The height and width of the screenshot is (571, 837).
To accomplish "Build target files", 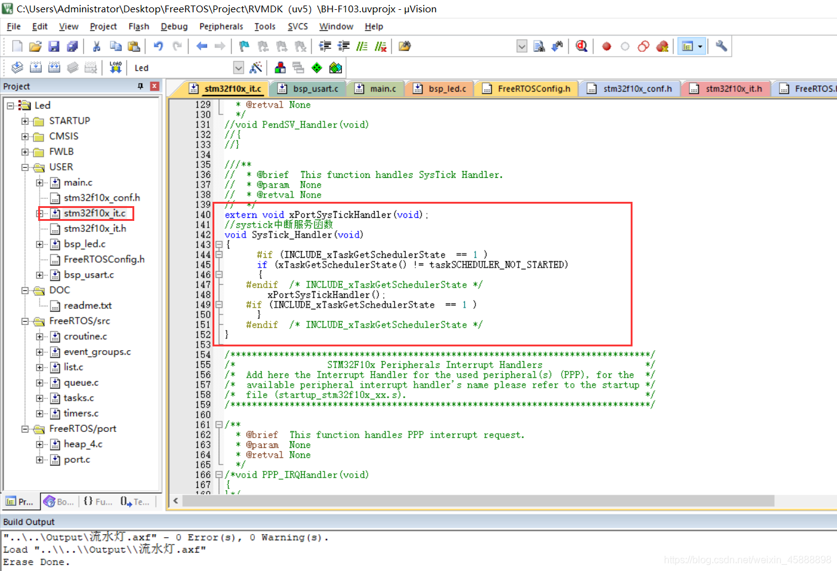I will pyautogui.click(x=36, y=67).
